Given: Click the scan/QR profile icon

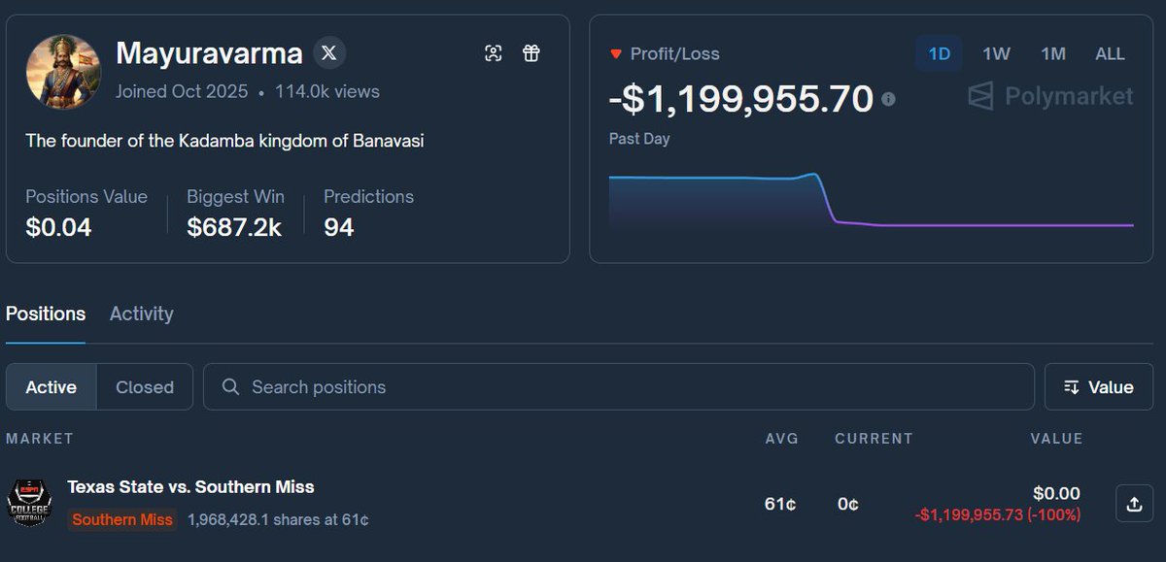Looking at the screenshot, I should (494, 53).
